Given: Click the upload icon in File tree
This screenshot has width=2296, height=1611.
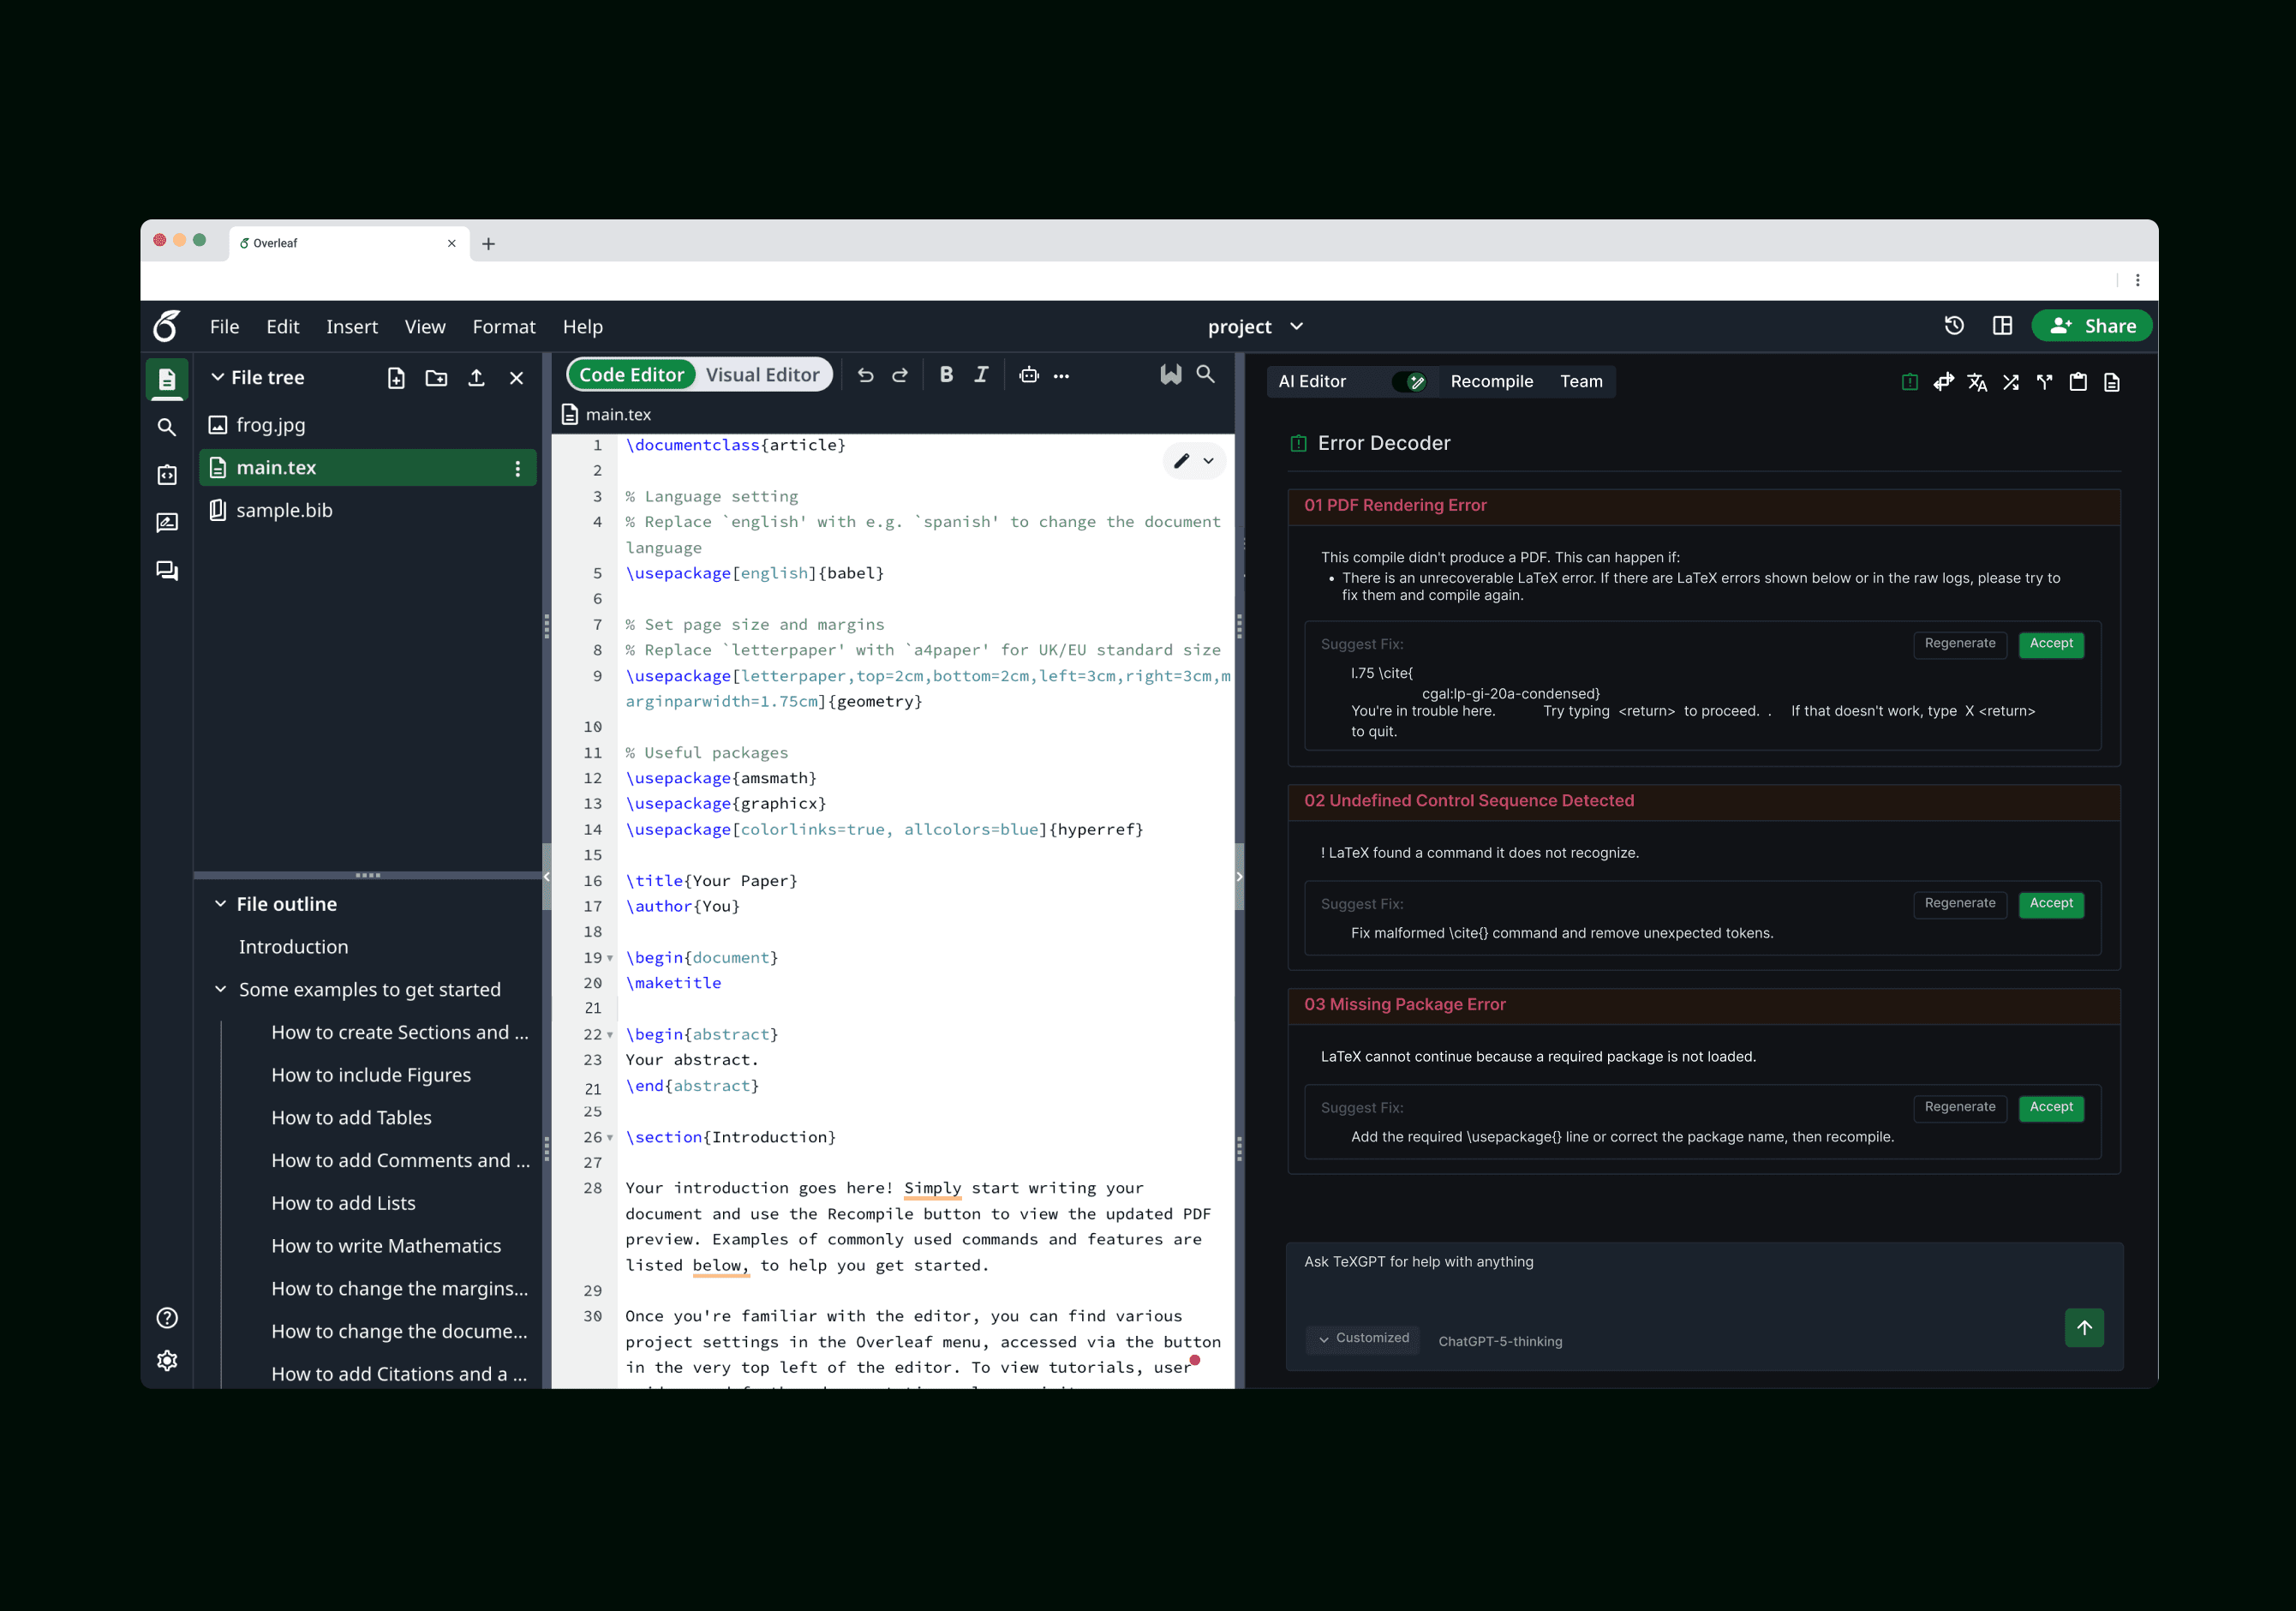Looking at the screenshot, I should point(476,378).
